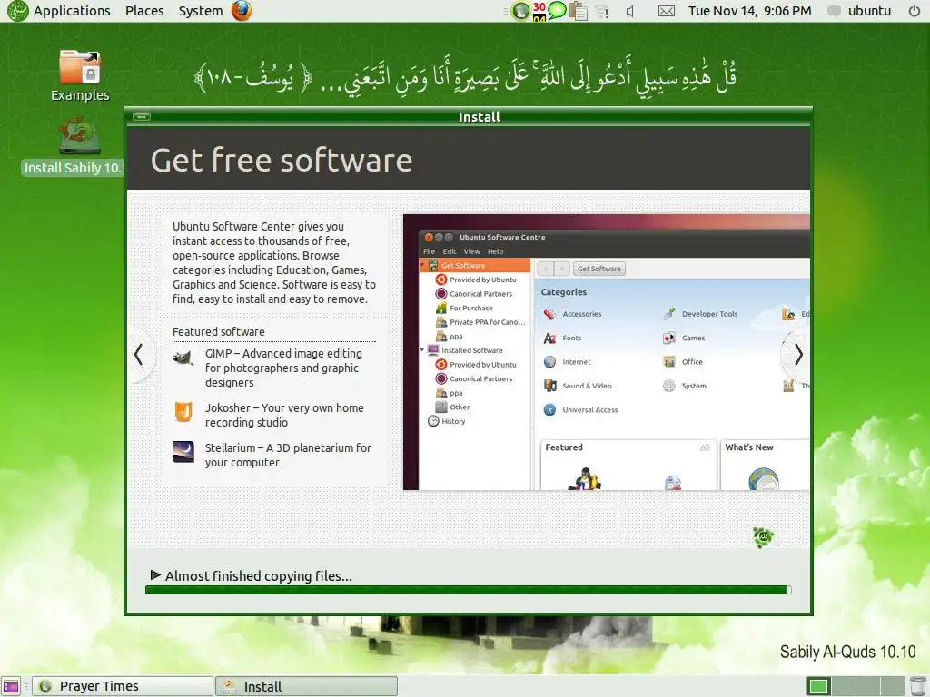Image resolution: width=930 pixels, height=697 pixels.
Task: Click the Ubuntu Software Center description paragraph
Action: (274, 262)
